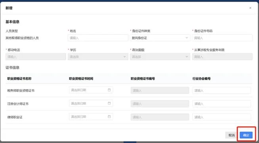Image resolution: width=259 pixels, height=143 pixels.
Task: Click the 税务师职业资格证书 row label
Action: [21, 91]
